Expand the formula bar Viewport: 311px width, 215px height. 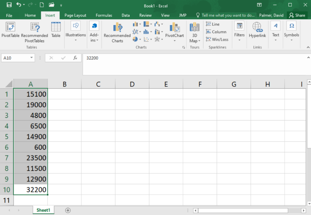click(x=308, y=58)
